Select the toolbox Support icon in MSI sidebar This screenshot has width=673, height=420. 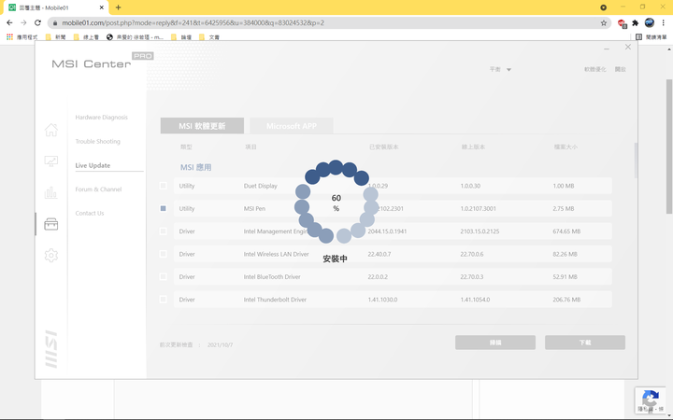coord(51,224)
